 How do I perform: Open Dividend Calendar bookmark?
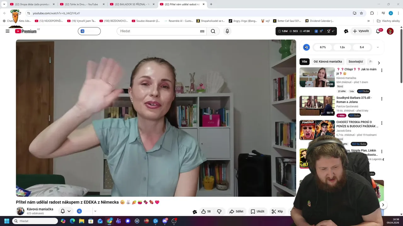pyautogui.click(x=319, y=21)
